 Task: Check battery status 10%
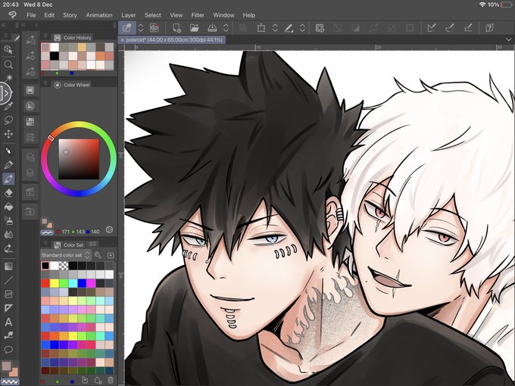[x=501, y=5]
